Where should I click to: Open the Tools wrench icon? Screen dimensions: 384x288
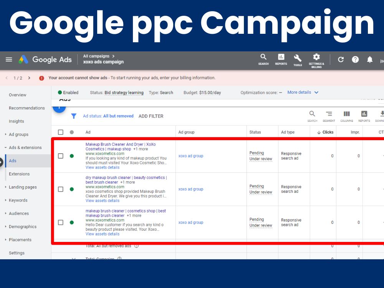click(298, 60)
